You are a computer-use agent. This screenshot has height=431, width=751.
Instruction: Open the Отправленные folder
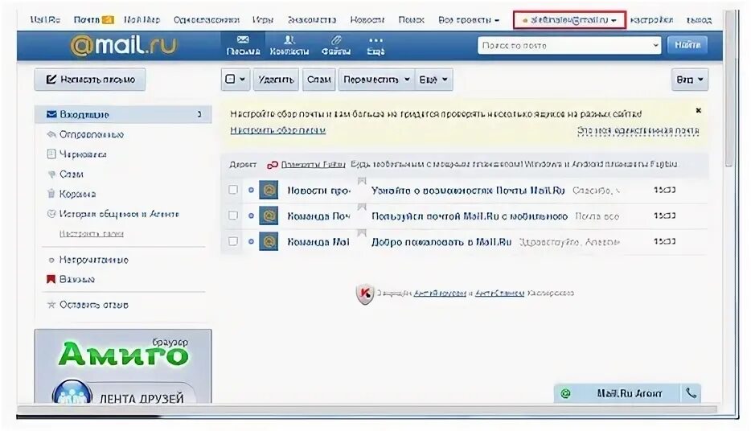click(91, 134)
